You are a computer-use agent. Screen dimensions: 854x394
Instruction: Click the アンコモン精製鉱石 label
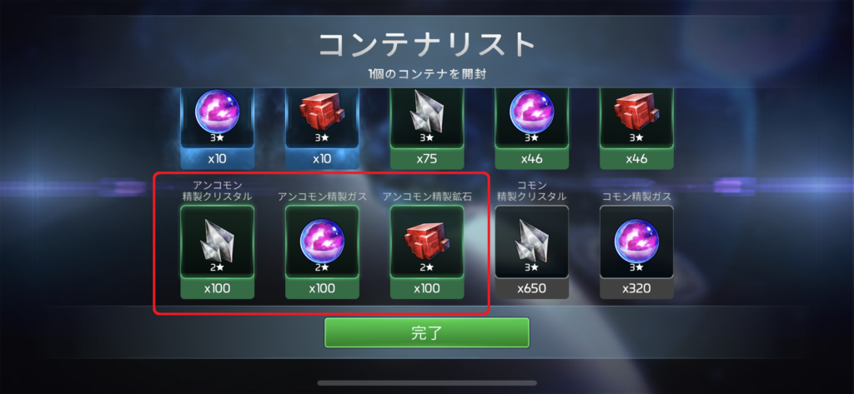[x=427, y=197]
